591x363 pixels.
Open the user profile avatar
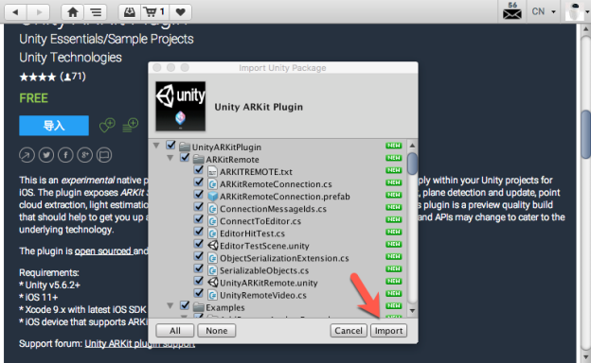pyautogui.click(x=574, y=11)
